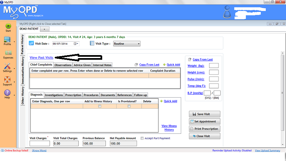Expand the Profile menu arrow

14,42
